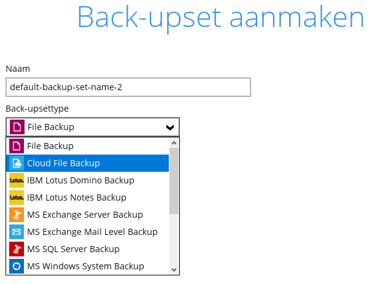Click scrollbar up arrow in dropdown list

point(174,143)
